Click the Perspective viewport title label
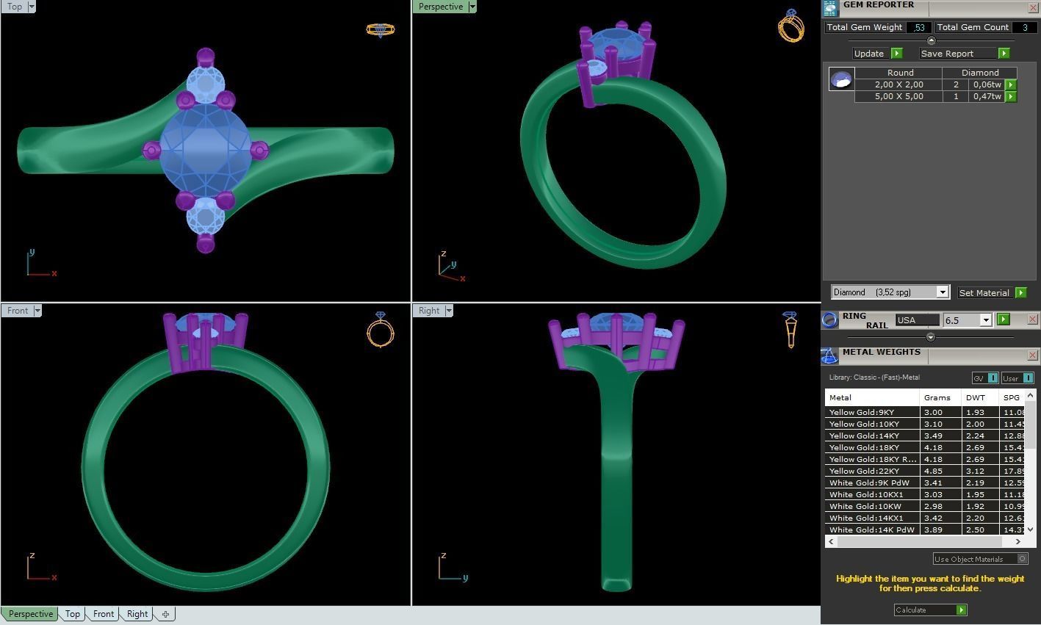The image size is (1041, 625). 441,7
